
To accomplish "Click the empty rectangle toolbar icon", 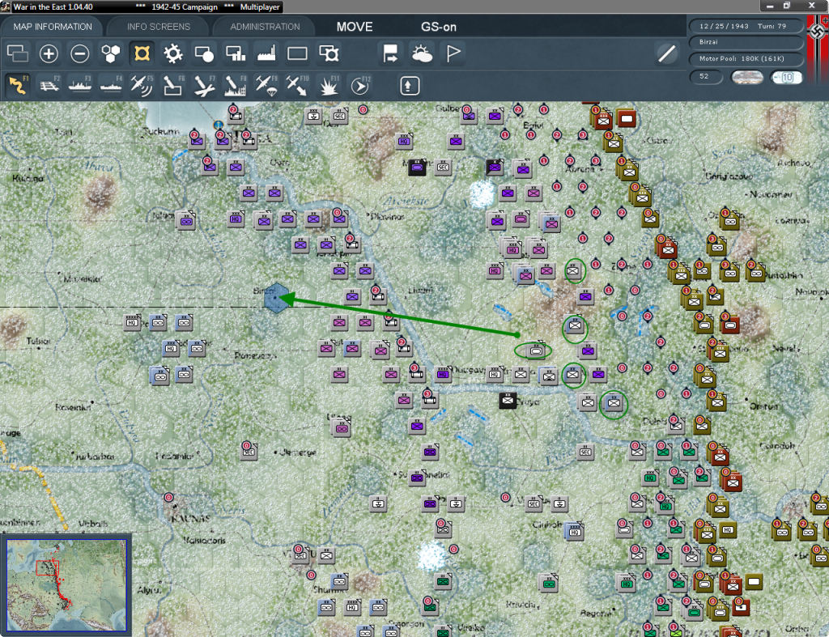I will point(297,53).
